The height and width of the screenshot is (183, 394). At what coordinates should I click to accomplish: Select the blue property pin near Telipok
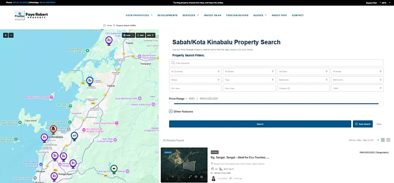[x=90, y=81]
